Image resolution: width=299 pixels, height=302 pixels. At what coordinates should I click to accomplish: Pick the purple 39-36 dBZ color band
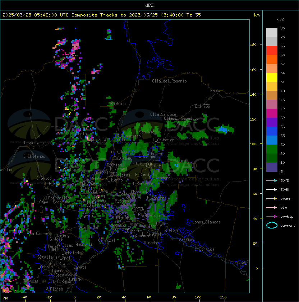tap(272, 122)
